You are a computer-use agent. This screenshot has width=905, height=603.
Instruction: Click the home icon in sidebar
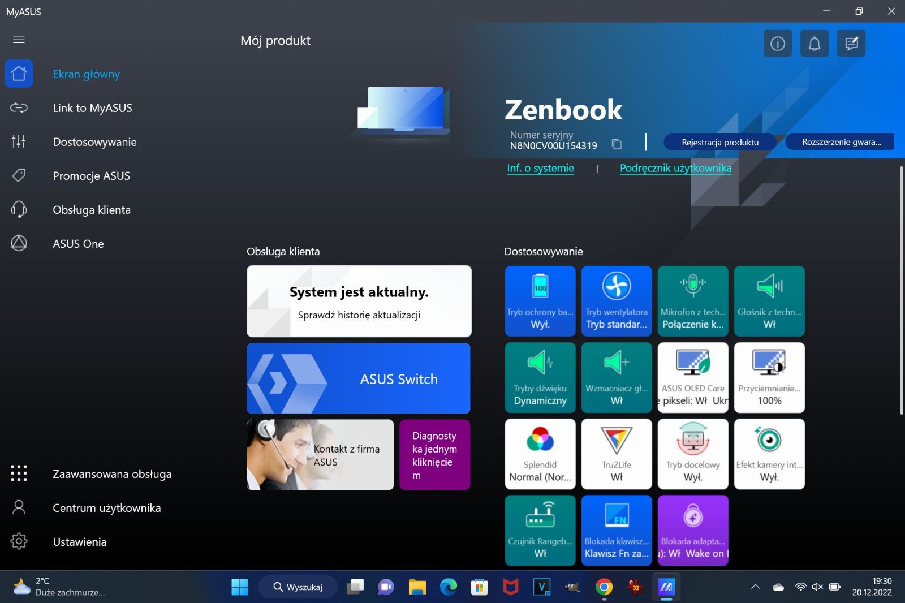coord(19,74)
